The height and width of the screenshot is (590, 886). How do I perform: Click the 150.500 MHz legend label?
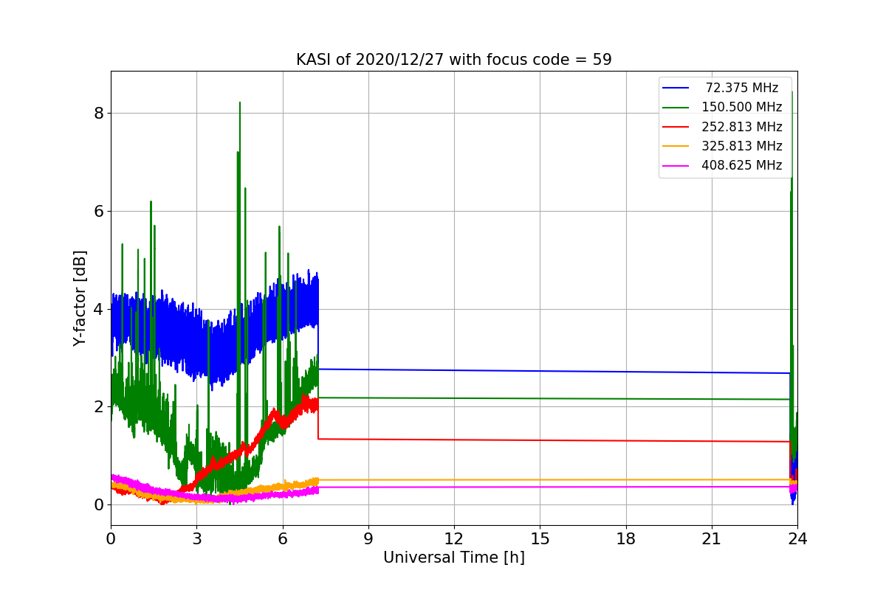(742, 108)
